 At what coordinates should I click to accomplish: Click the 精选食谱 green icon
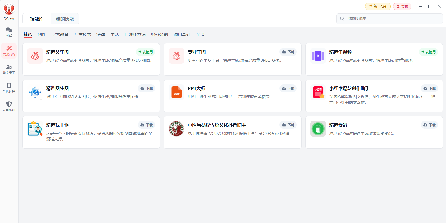[x=318, y=129]
